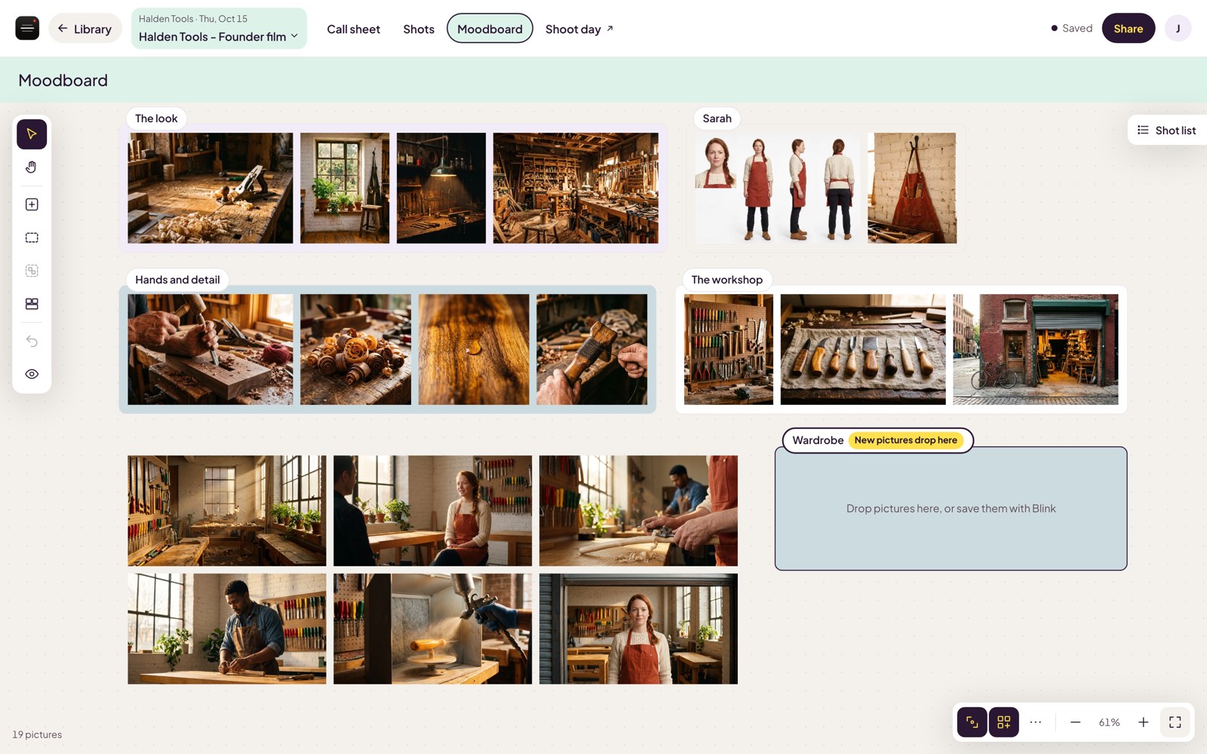Select the spray gun painting picture
1207x754 pixels.
pos(432,629)
